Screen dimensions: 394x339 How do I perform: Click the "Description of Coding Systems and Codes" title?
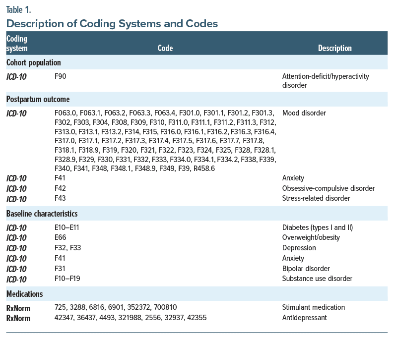click(x=112, y=23)
